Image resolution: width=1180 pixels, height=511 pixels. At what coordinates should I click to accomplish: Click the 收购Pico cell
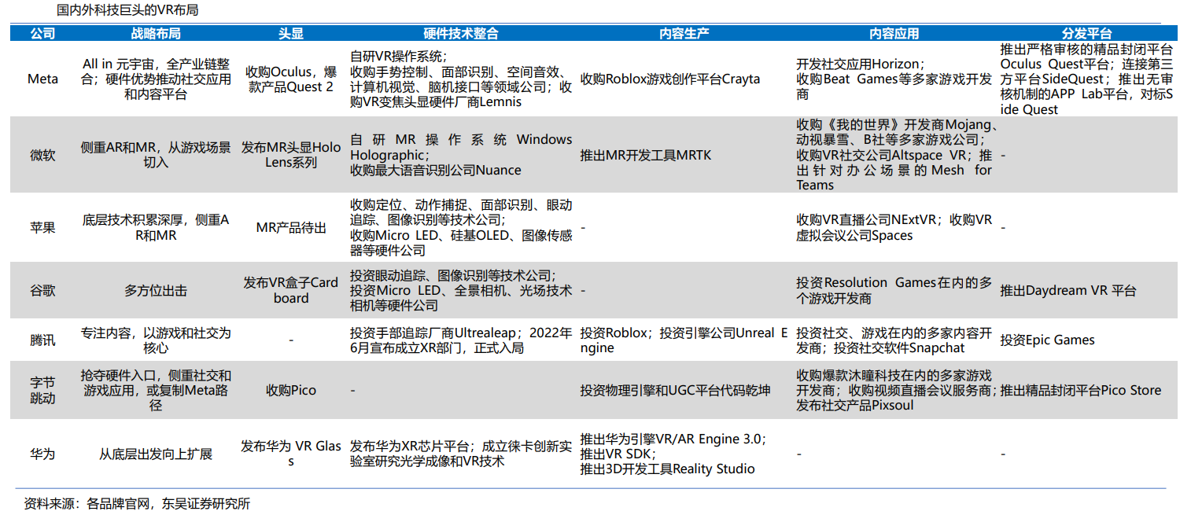point(291,390)
